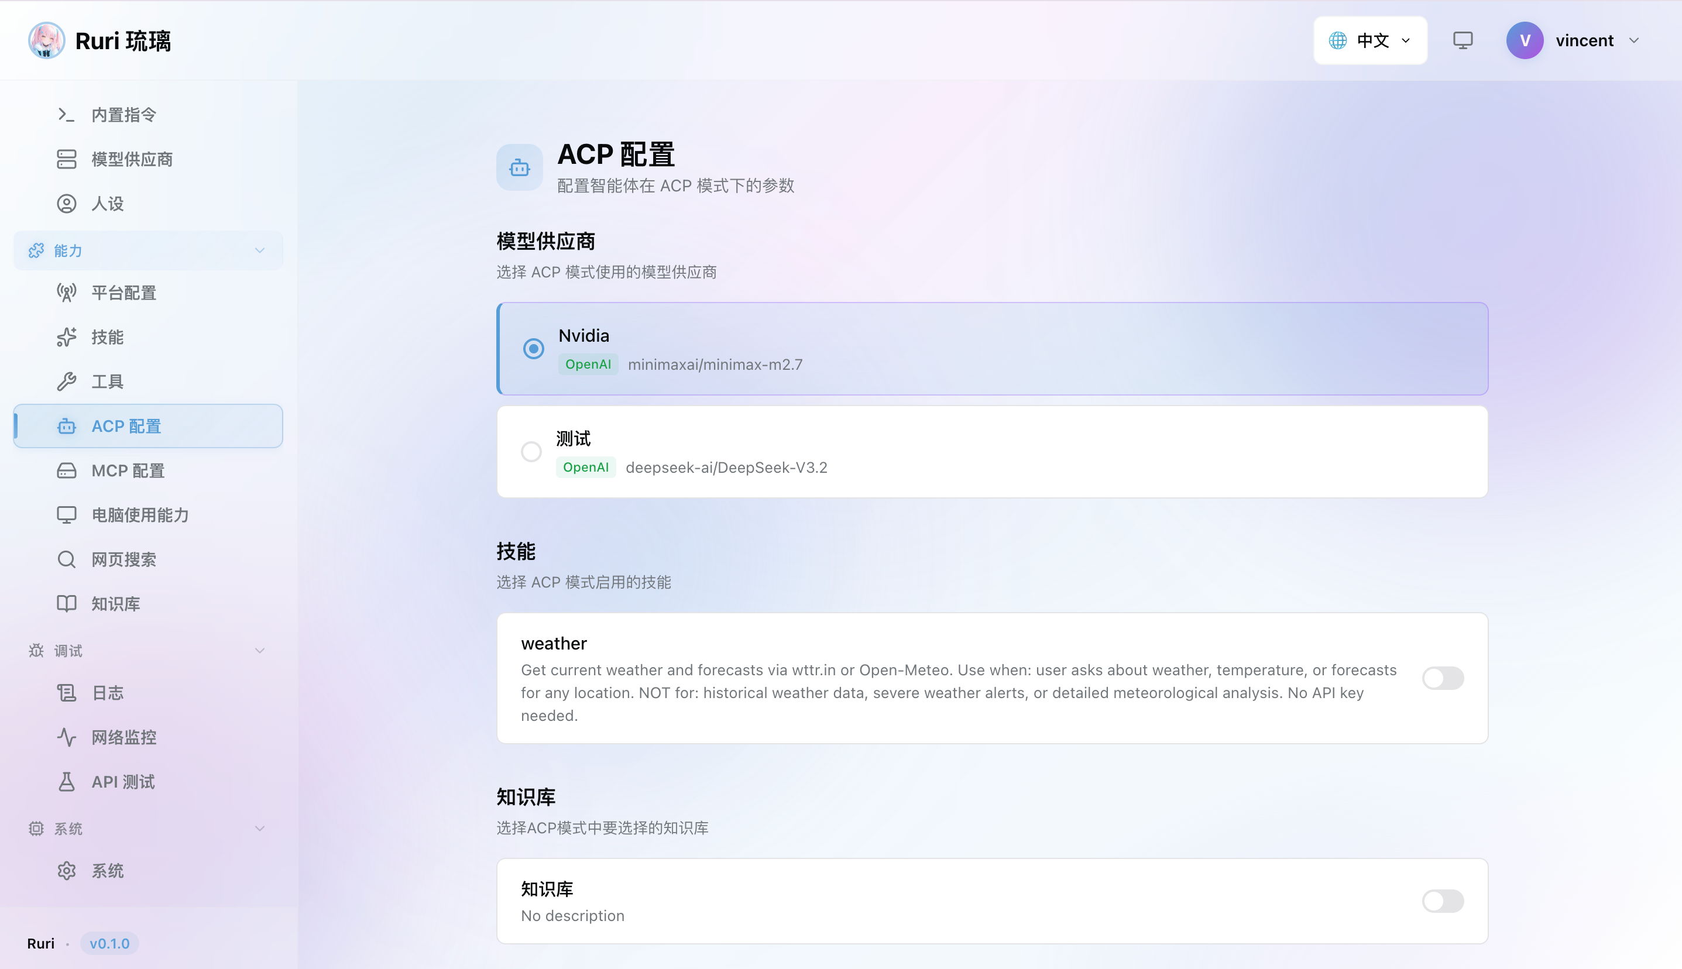Open the 工具 sidebar item
The height and width of the screenshot is (969, 1682).
point(147,382)
